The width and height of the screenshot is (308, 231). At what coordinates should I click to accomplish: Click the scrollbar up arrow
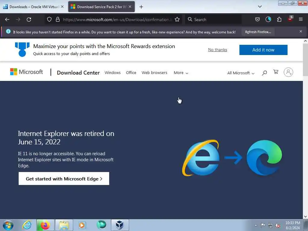(x=305, y=41)
